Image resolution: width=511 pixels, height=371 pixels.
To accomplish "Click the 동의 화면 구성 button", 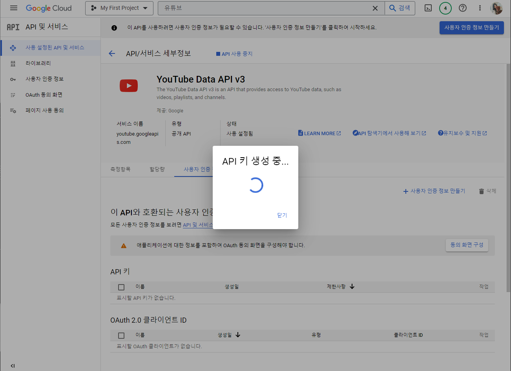I will [x=467, y=245].
